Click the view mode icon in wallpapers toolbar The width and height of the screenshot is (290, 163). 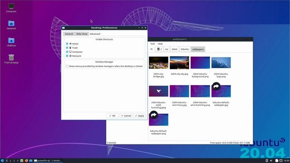pos(151,49)
